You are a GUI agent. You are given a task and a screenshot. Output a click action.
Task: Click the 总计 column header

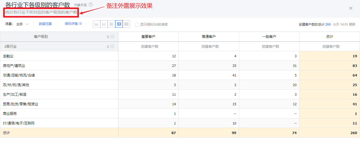(x=330, y=37)
